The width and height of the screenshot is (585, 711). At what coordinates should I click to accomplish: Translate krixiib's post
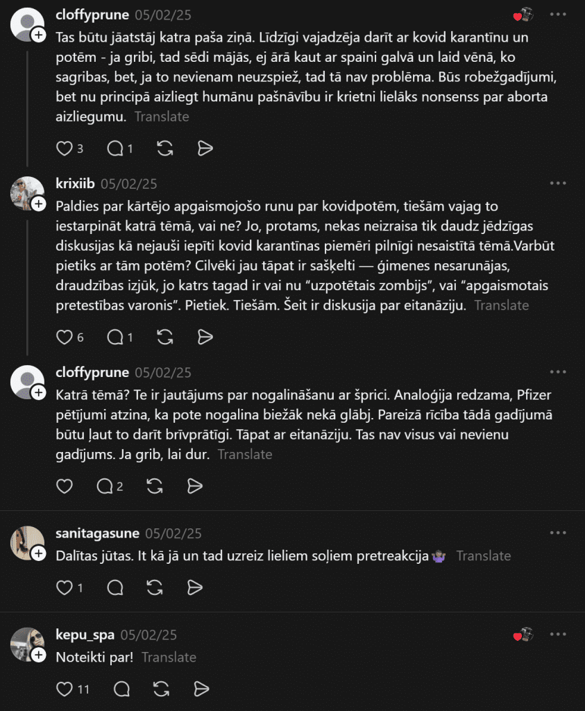(502, 306)
